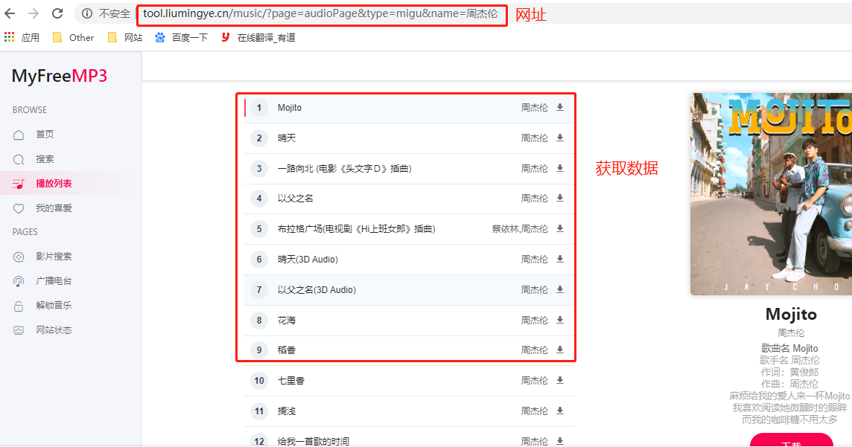Play 布拉格广场 song row
Viewport: 852px width, 447px height.
[409, 229]
